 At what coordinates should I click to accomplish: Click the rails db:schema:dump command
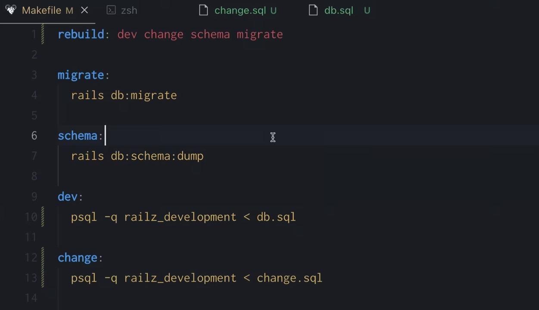pyautogui.click(x=137, y=156)
